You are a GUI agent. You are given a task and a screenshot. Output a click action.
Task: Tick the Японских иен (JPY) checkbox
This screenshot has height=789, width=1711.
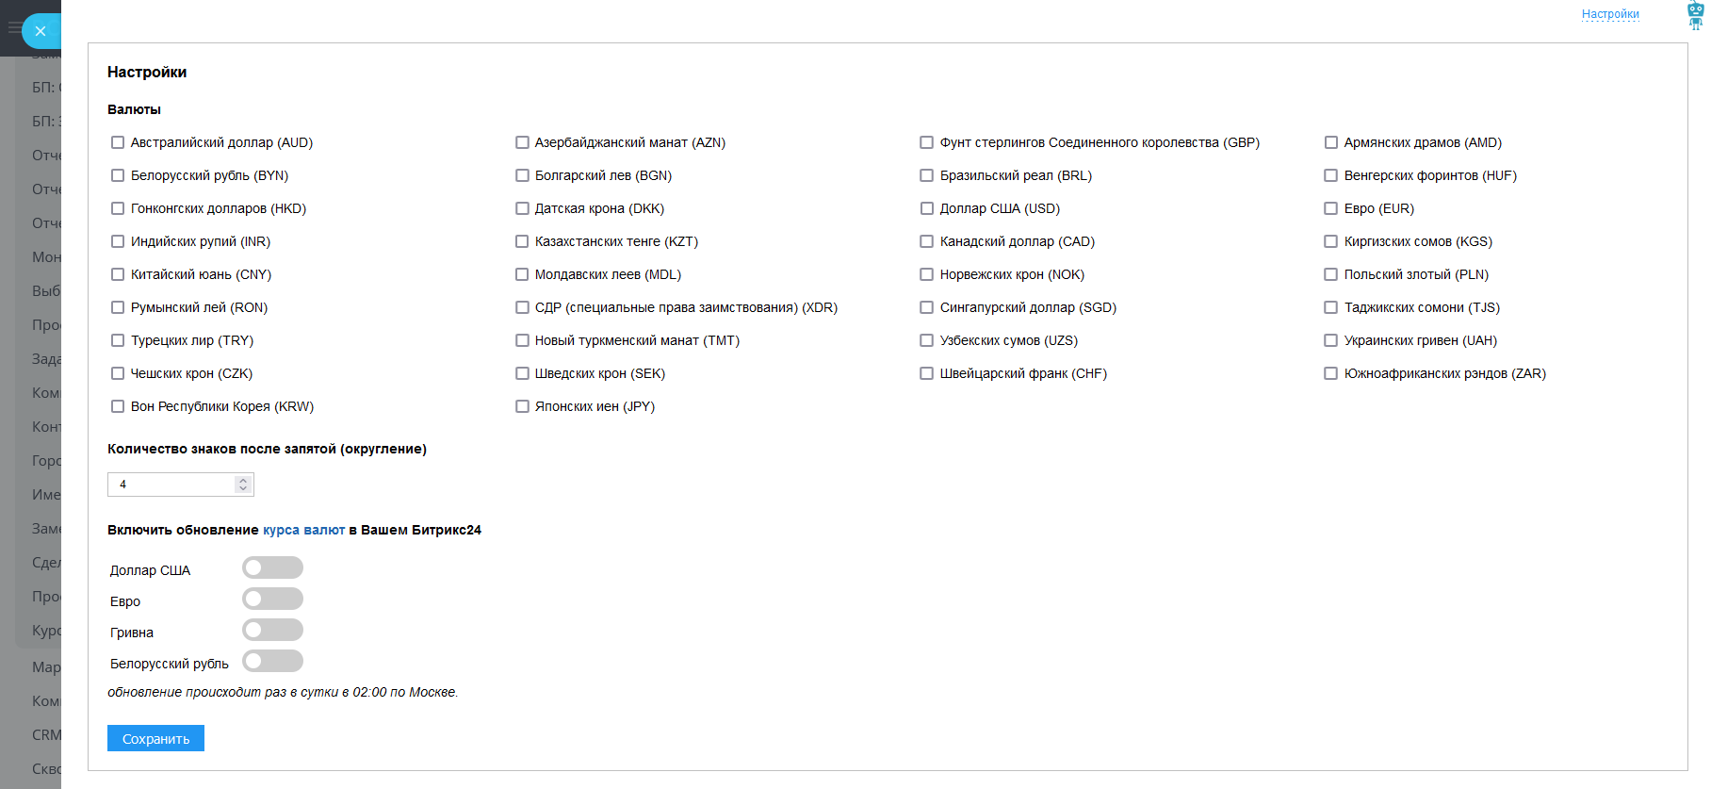pyautogui.click(x=522, y=406)
